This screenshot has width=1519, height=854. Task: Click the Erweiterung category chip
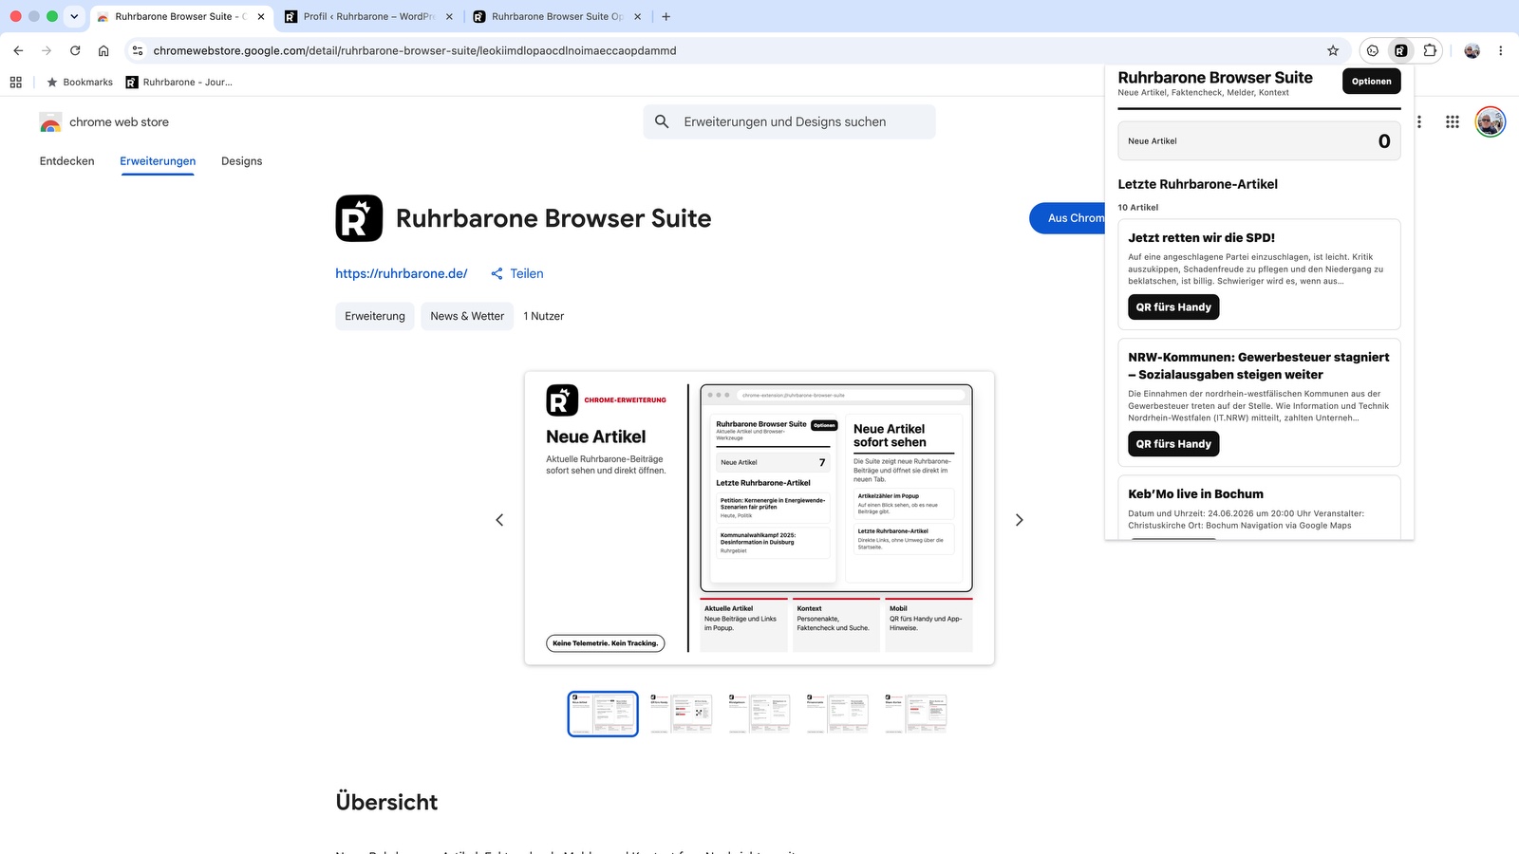point(375,316)
